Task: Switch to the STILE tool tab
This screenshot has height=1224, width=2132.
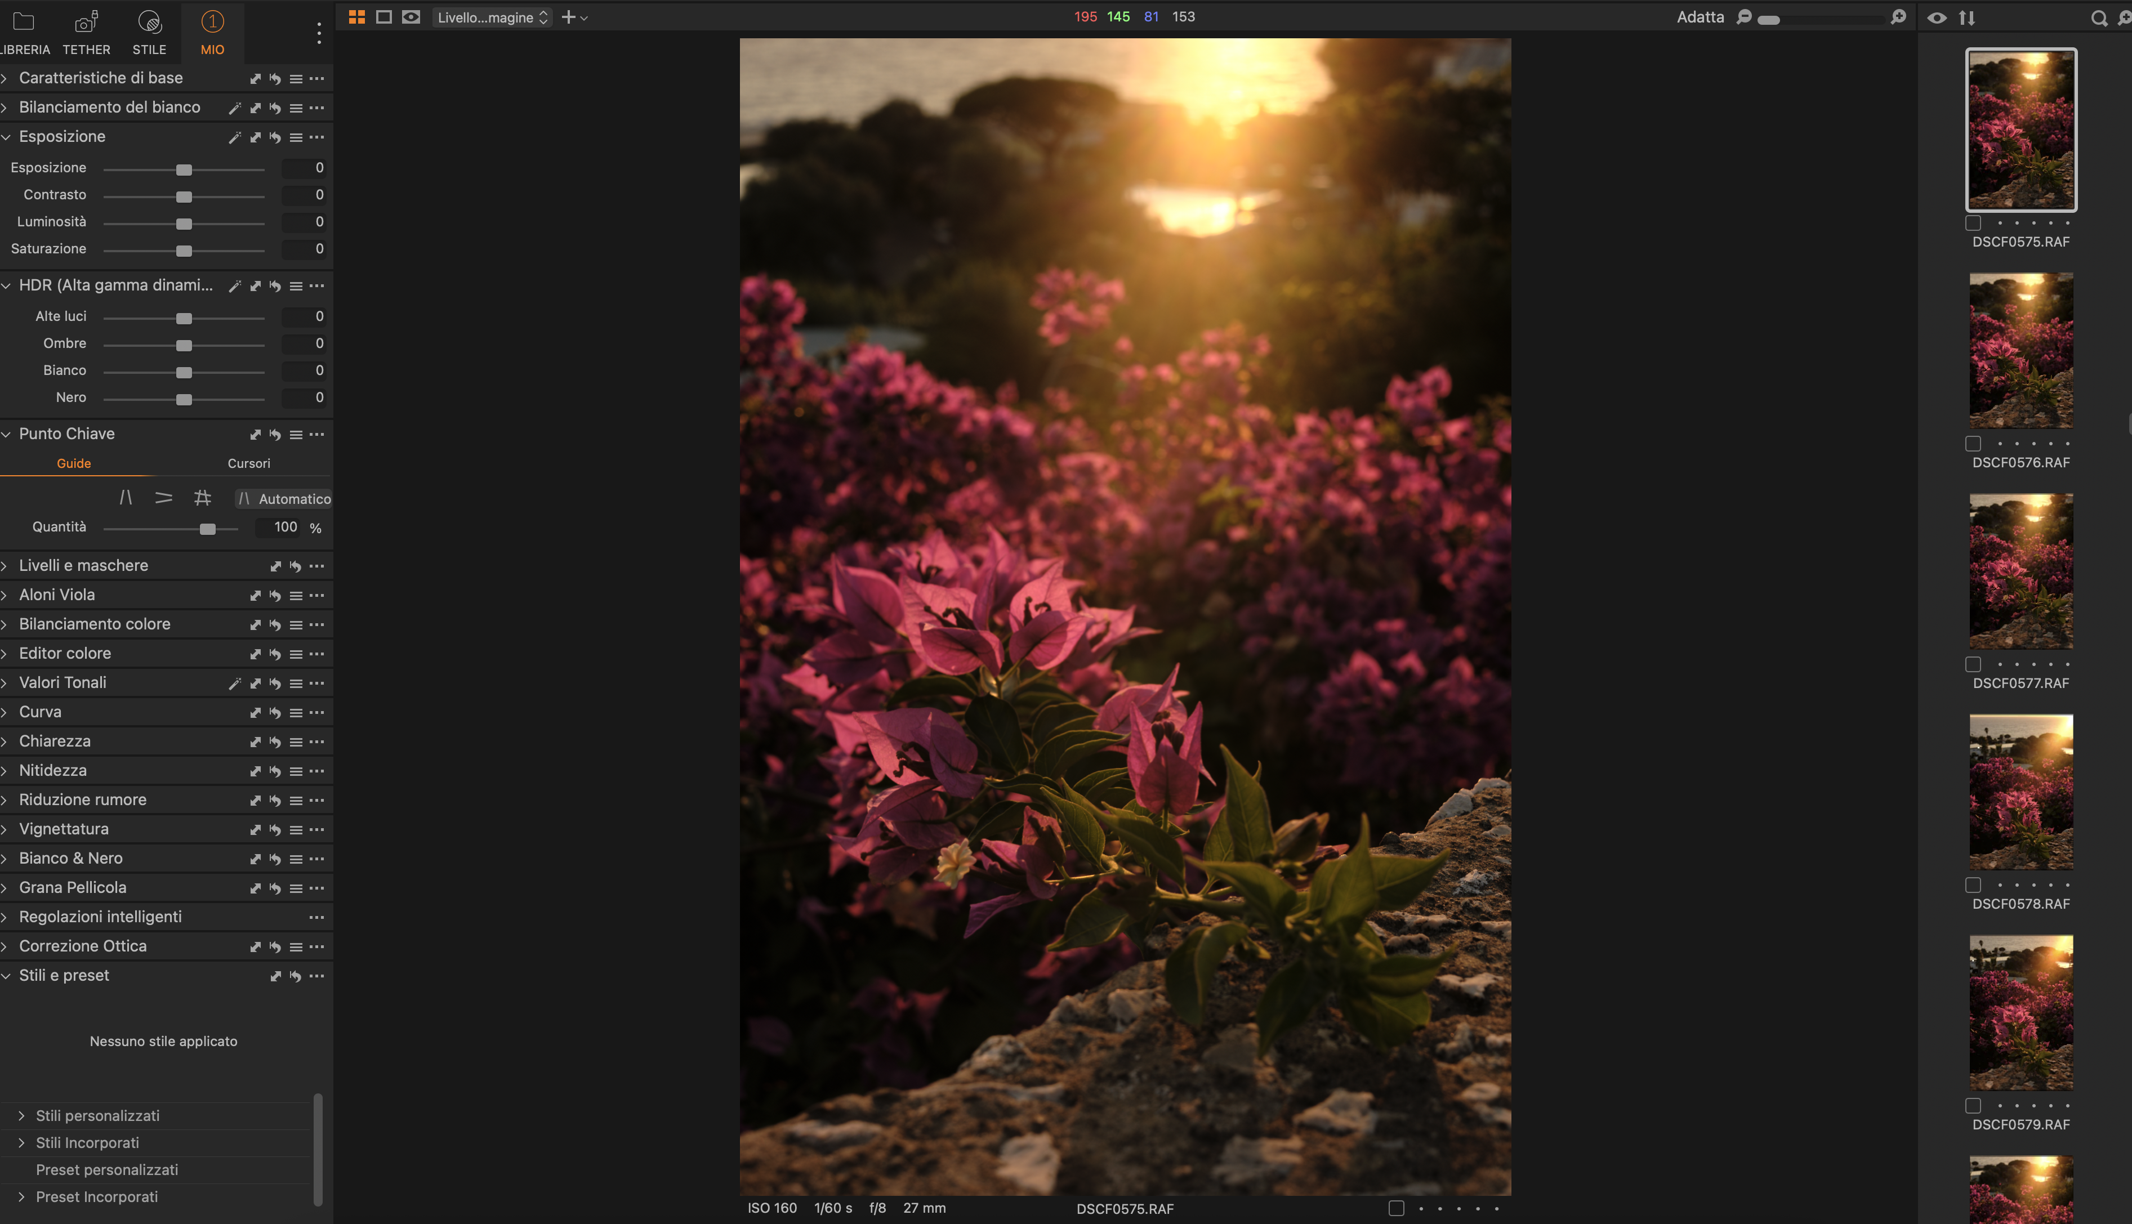Action: coord(149,31)
